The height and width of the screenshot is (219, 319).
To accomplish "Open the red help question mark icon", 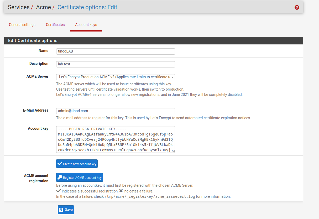I will tap(297, 7).
